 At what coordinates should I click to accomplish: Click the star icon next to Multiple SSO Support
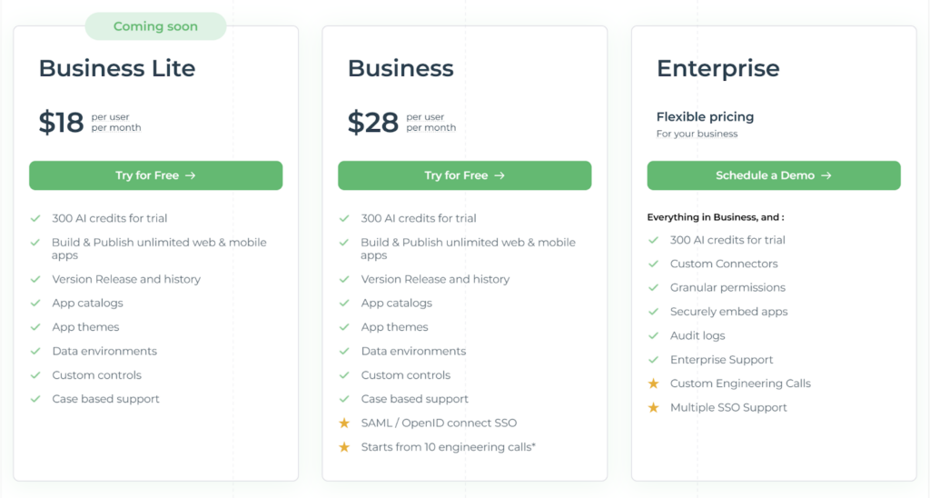(653, 408)
